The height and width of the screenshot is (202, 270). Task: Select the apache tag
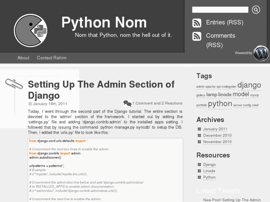pyautogui.click(x=210, y=87)
